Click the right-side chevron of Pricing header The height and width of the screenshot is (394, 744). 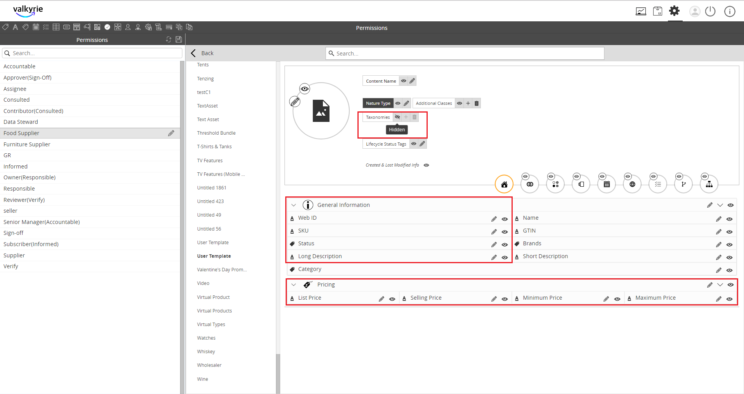[720, 285]
